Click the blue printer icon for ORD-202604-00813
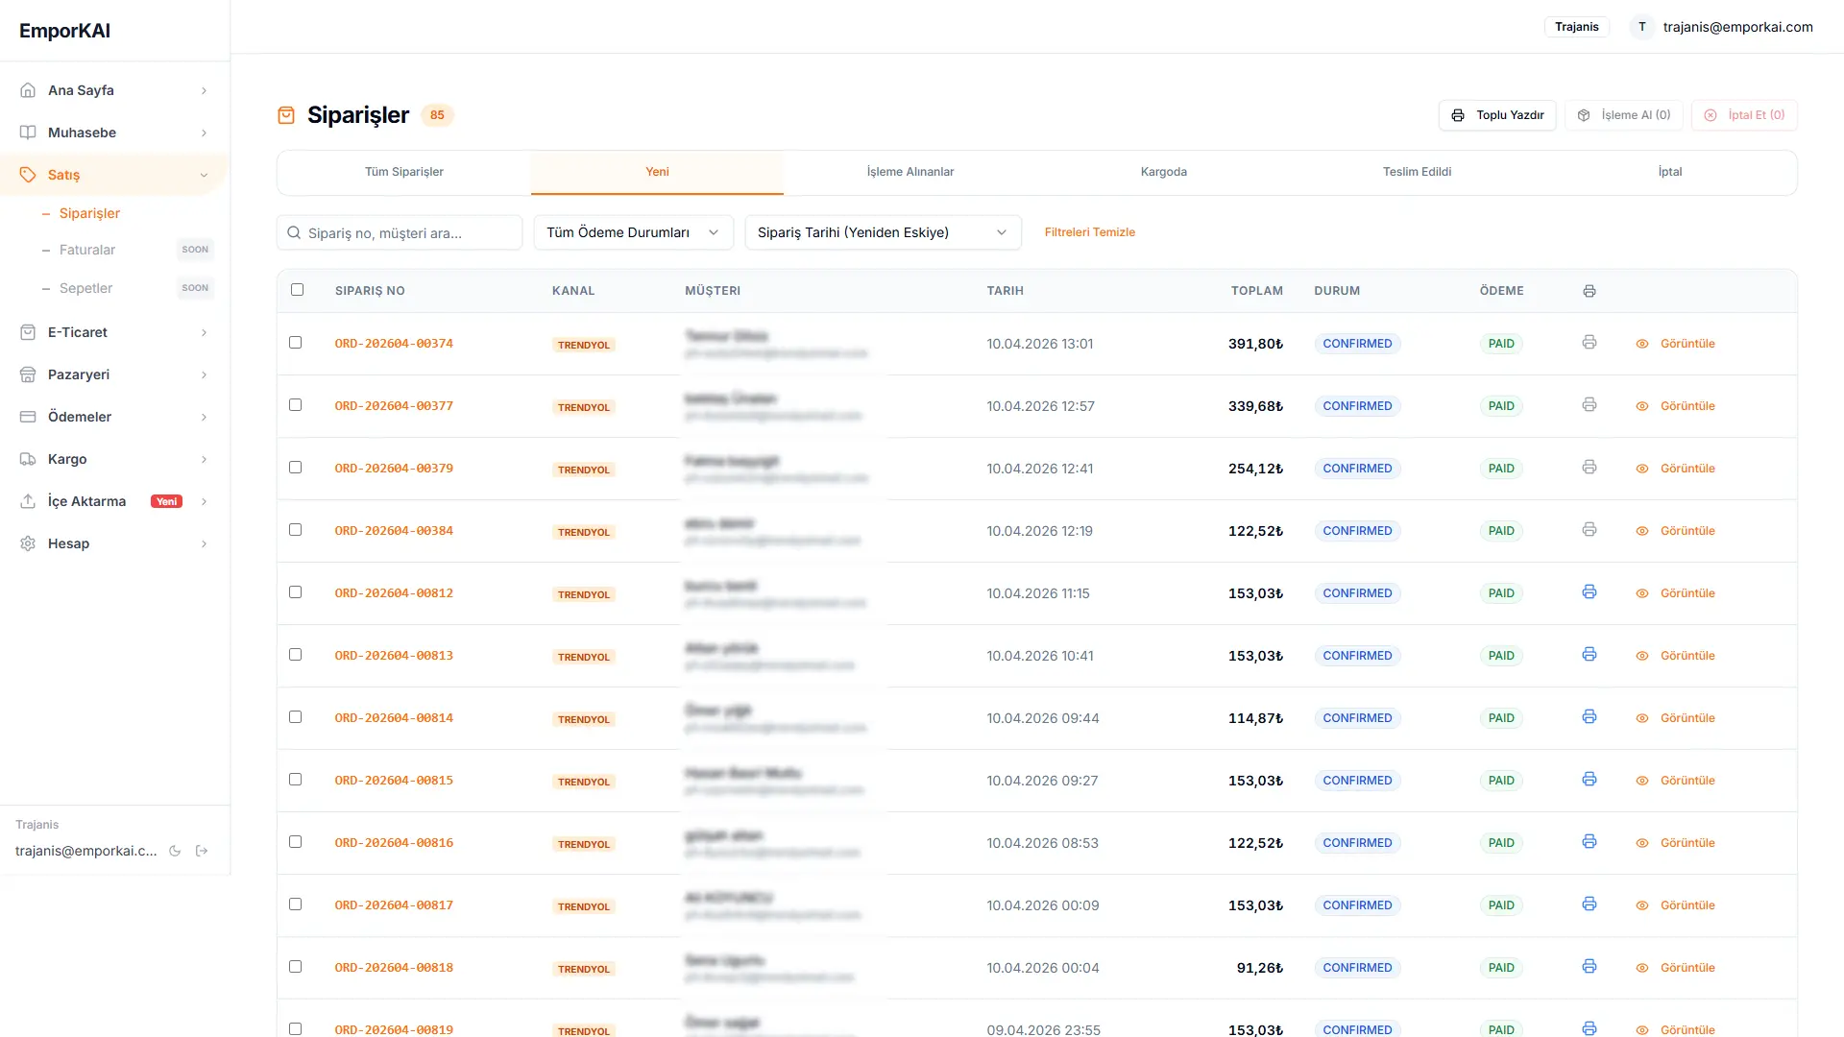Screen dimensions: 1844x1037 (1589, 655)
